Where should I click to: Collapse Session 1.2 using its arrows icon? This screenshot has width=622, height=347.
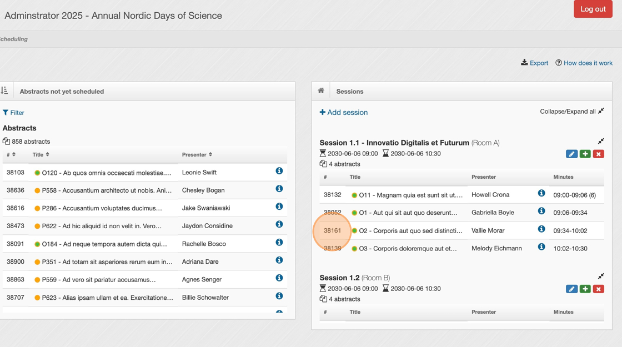pyautogui.click(x=601, y=276)
